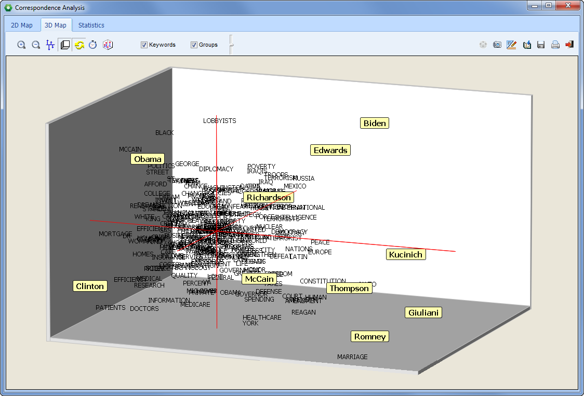584x396 pixels.
Task: Select the Kucinich group label
Action: coord(406,254)
